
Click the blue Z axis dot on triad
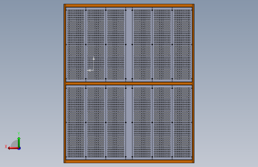tap(19, 148)
